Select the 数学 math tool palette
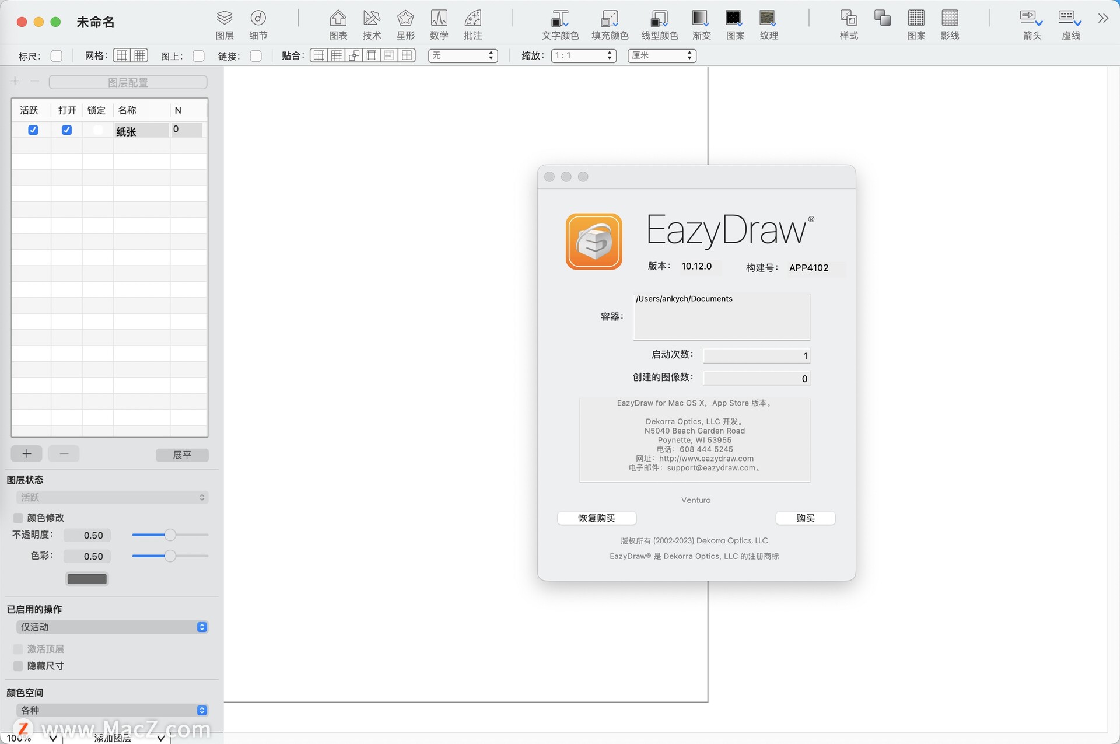This screenshot has height=744, width=1120. coord(439,25)
